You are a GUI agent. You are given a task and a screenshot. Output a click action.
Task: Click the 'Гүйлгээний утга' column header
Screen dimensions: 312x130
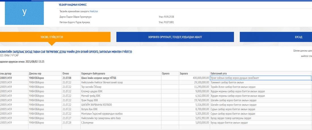218,74
